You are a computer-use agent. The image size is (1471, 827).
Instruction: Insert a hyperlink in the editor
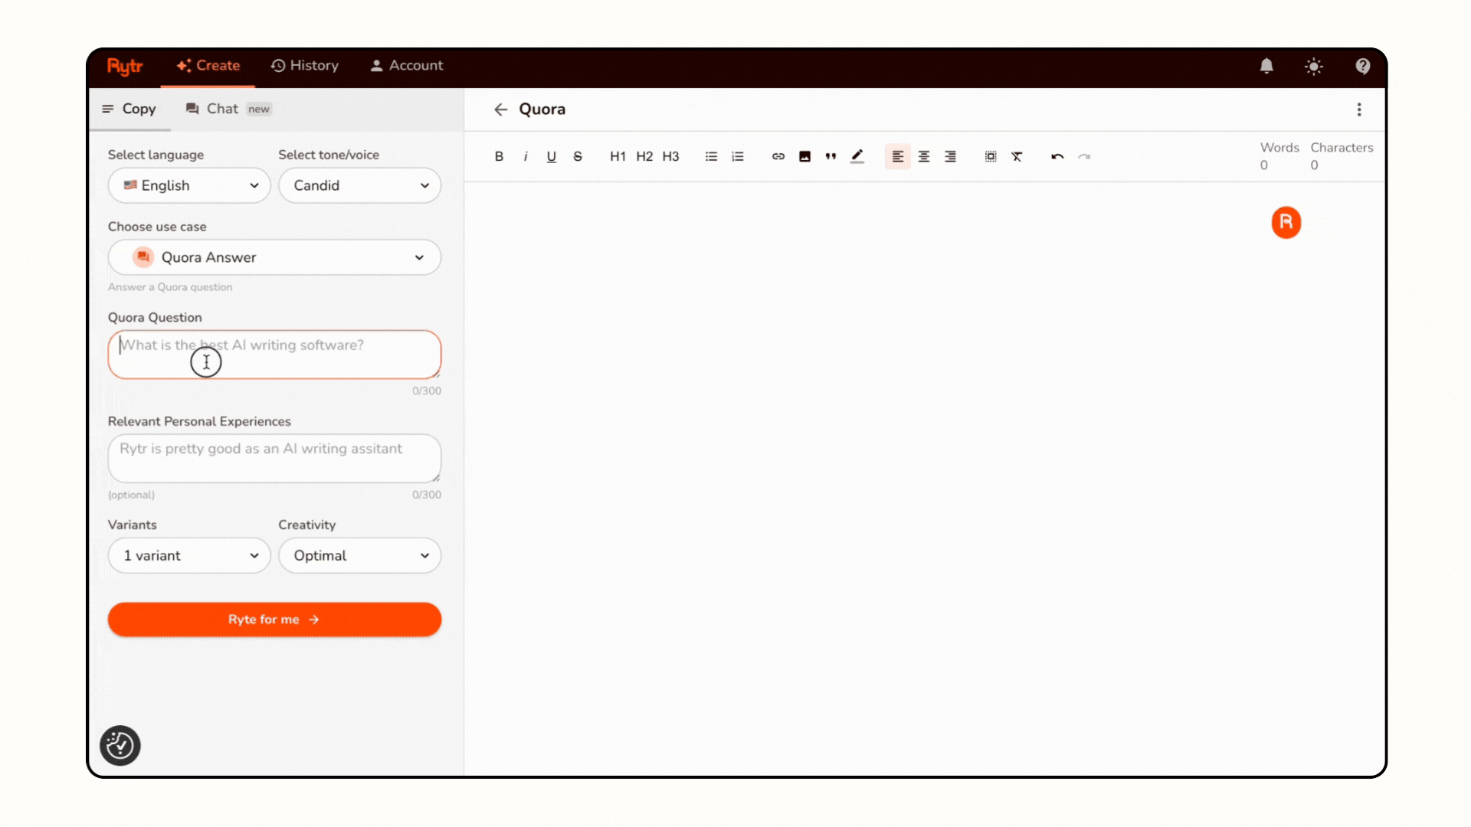click(x=778, y=156)
